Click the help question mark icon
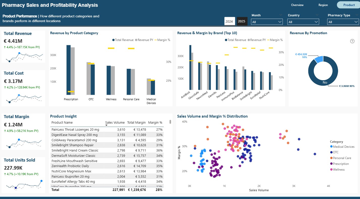The height and width of the screenshot is (199, 360). coord(352,41)
